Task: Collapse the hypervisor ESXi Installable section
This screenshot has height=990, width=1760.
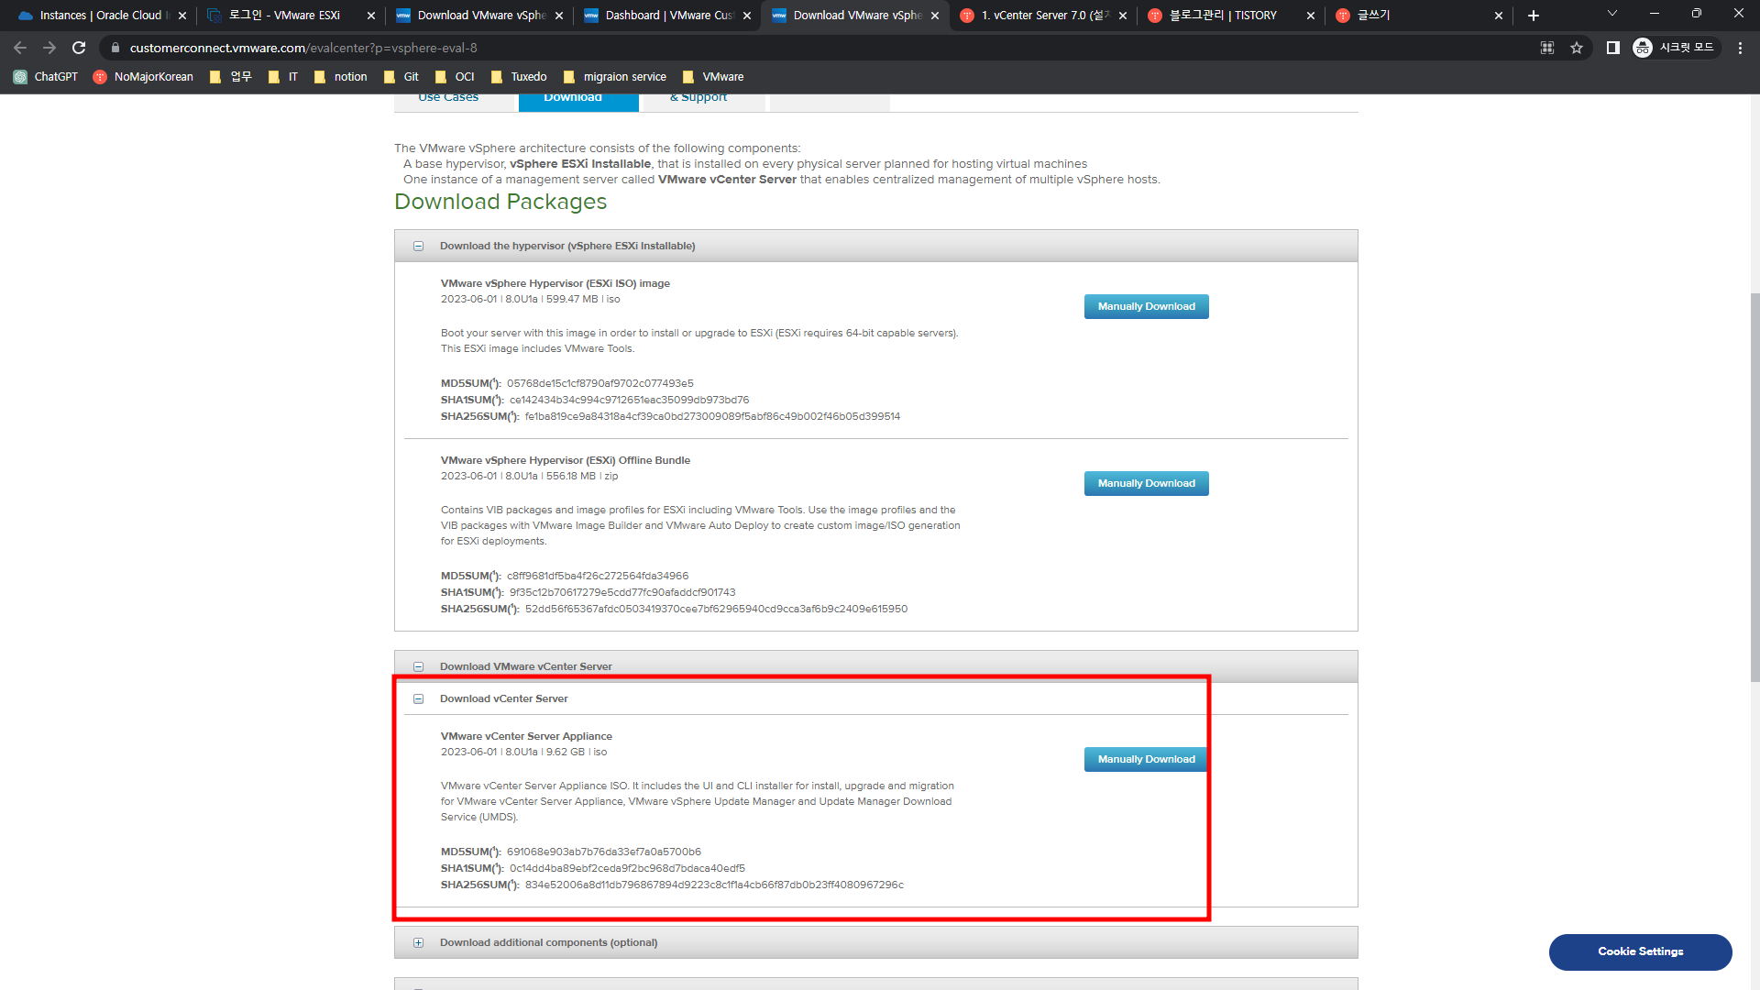Action: (x=418, y=246)
